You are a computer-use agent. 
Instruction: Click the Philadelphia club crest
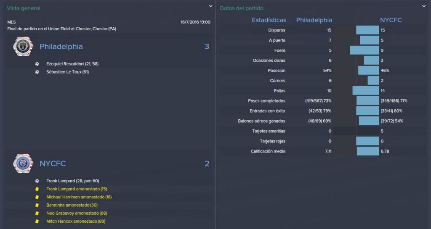pyautogui.click(x=23, y=46)
